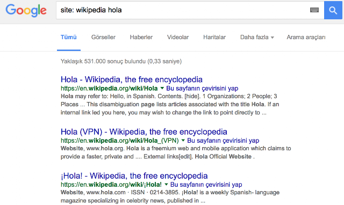Translate the ¡Hola! page via 'Bu sayfanın çevirisini yap'

point(206,185)
